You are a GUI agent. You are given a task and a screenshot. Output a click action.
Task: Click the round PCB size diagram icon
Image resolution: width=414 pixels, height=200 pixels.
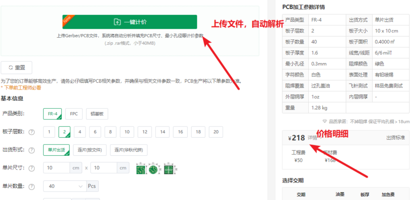(152, 168)
